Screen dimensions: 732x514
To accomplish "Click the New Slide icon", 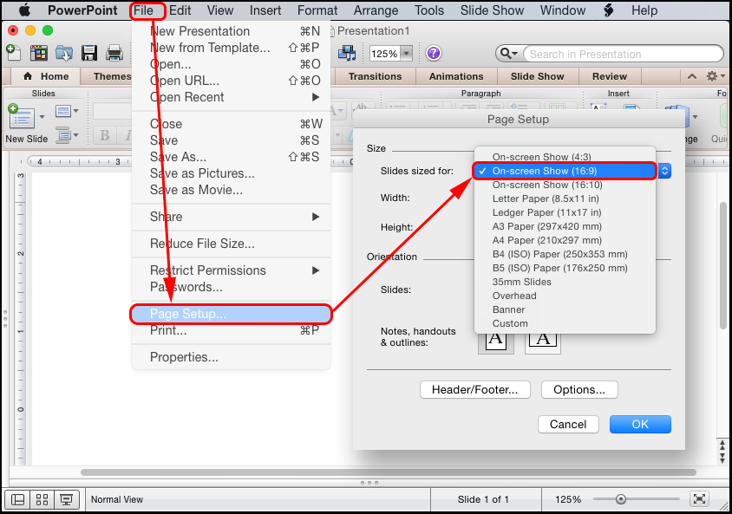I will click(x=22, y=117).
